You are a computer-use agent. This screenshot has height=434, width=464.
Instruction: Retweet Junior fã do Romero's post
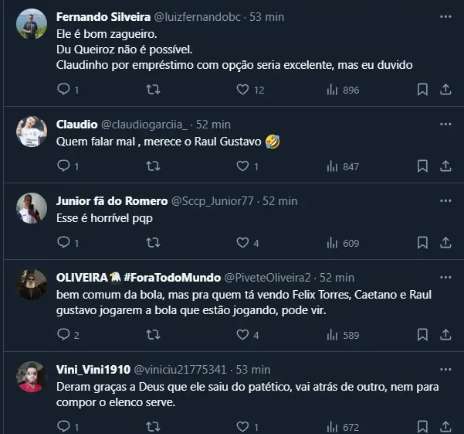click(x=153, y=243)
